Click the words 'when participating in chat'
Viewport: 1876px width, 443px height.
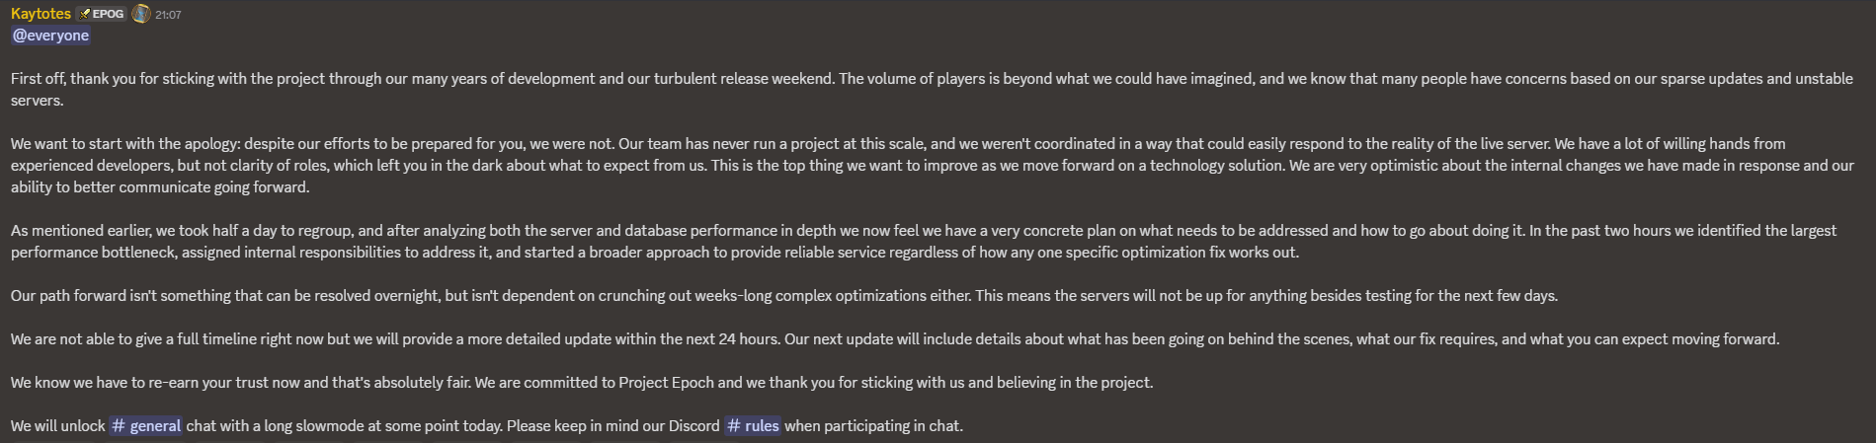pos(873,426)
